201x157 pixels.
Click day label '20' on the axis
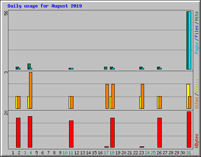124,153
